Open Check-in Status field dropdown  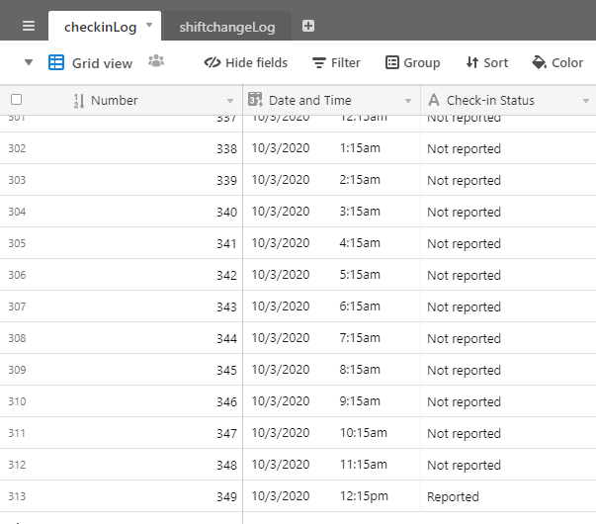click(586, 101)
